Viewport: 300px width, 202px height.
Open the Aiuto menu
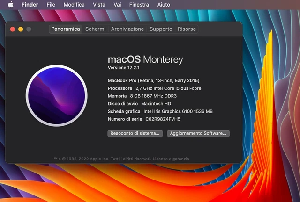(x=164, y=5)
